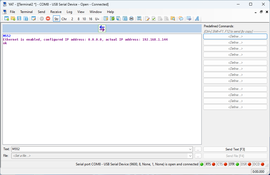
Task: Clear the monitor with lightning table icon
Action: [106, 18]
